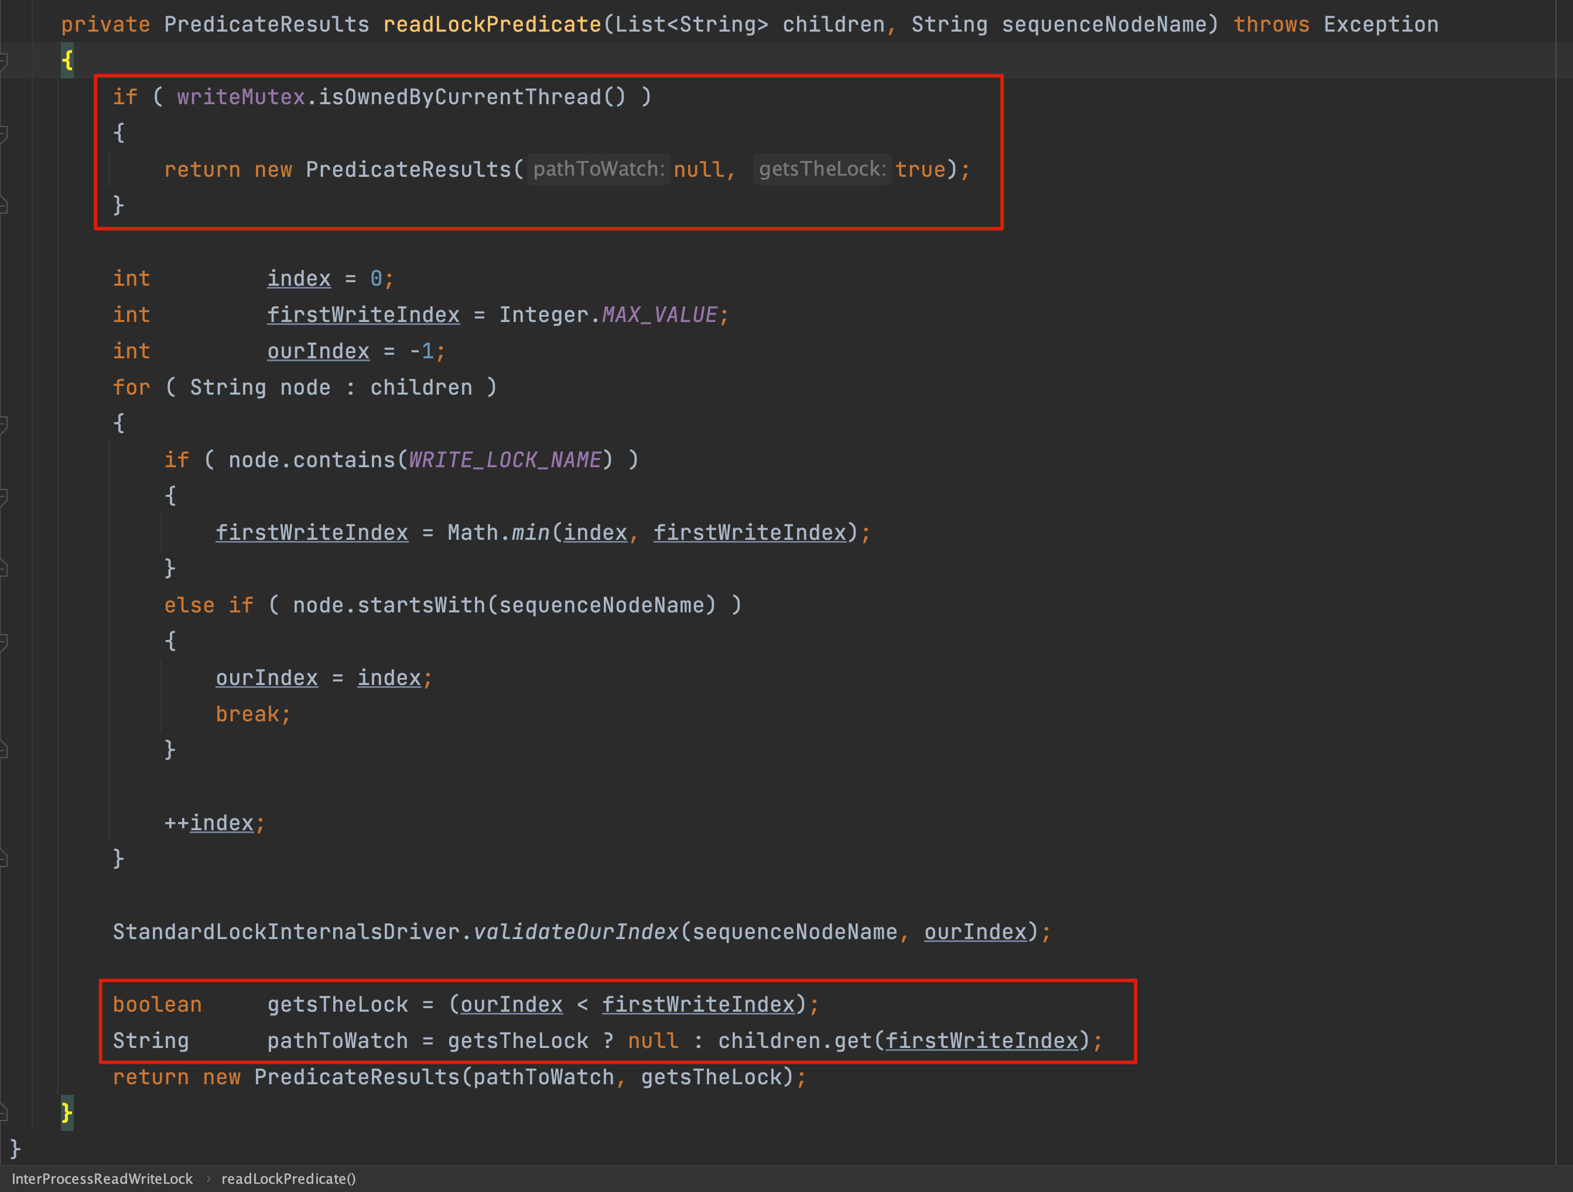1573x1192 pixels.
Task: Click 'ourIndex' in the 'ourIndex = index' assignment
Action: point(268,678)
